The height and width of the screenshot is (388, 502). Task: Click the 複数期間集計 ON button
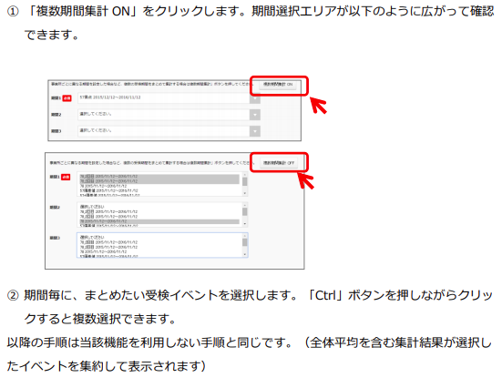278,85
